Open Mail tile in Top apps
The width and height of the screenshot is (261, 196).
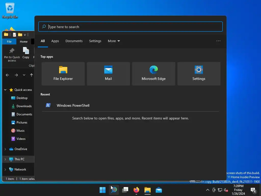click(x=108, y=74)
